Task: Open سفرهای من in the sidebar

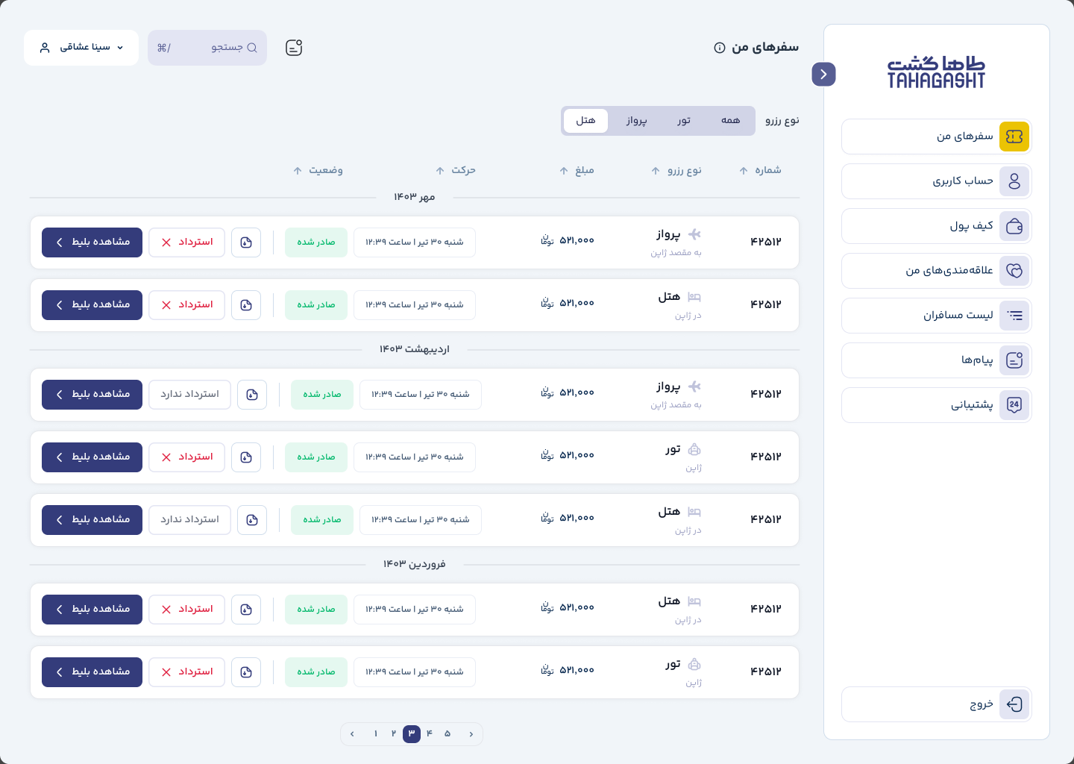Action: (x=937, y=137)
